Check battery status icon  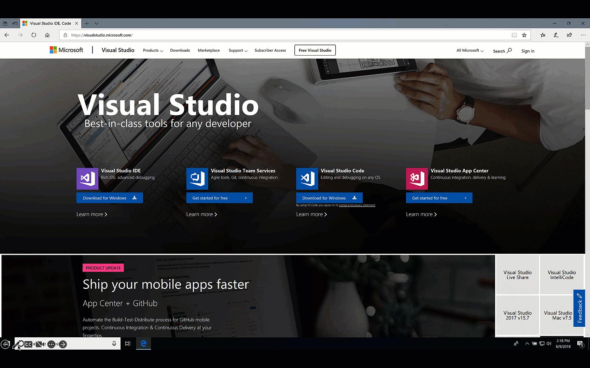(534, 343)
